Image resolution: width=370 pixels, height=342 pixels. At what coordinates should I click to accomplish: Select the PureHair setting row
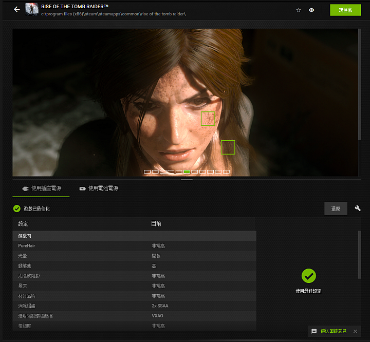[135, 246]
